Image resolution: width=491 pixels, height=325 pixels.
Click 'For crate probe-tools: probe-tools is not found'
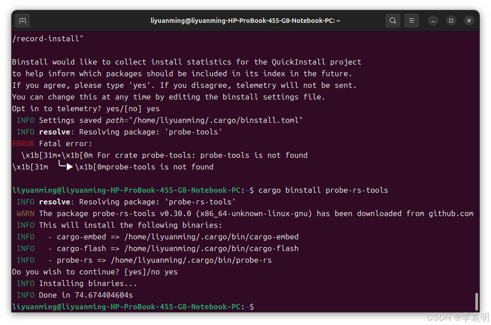(202, 155)
